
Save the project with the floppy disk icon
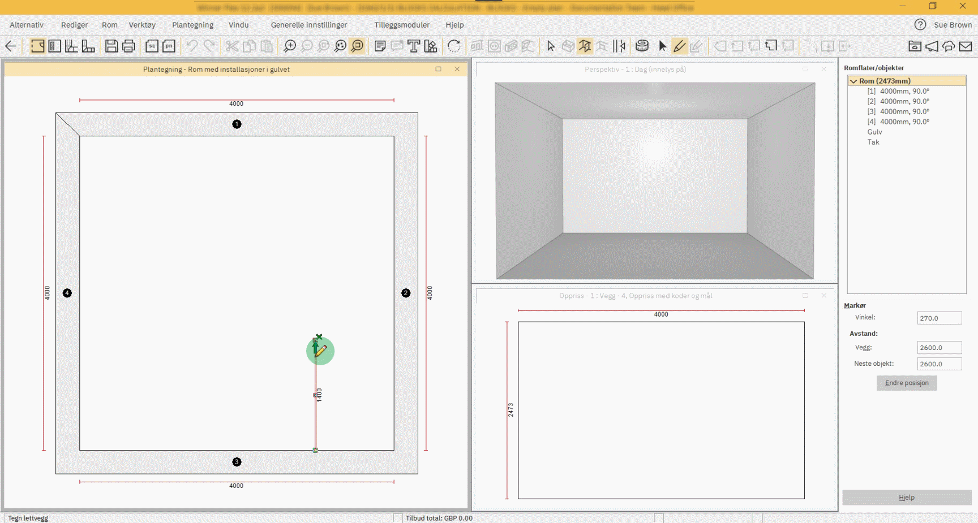[111, 46]
